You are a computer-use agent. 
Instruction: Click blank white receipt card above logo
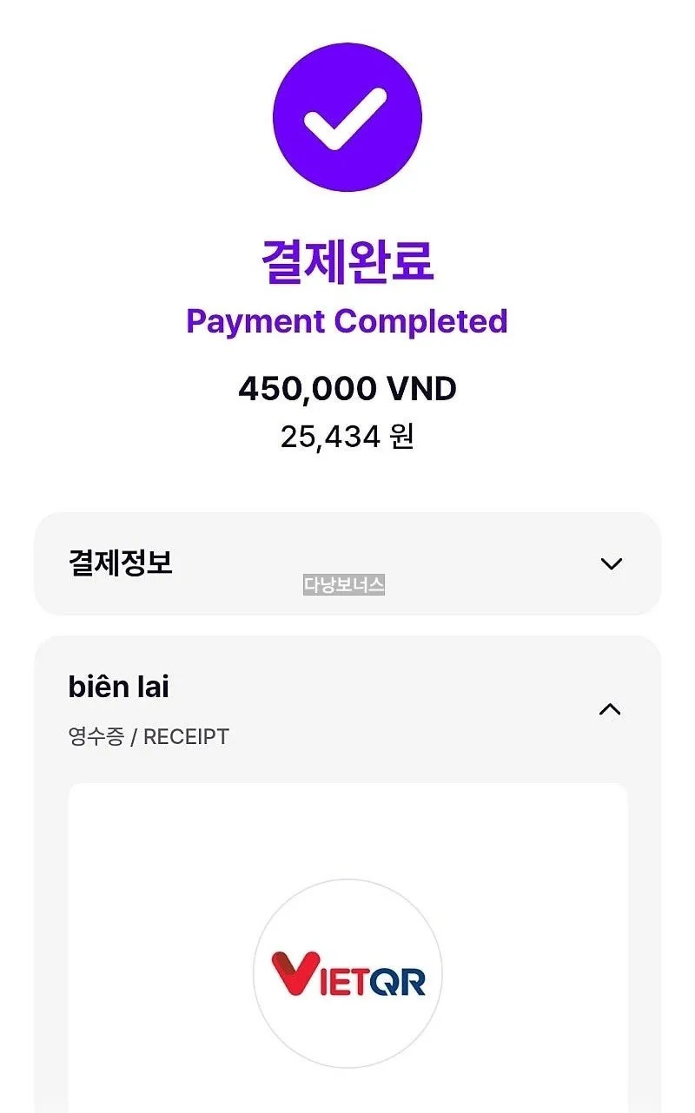pos(347,829)
